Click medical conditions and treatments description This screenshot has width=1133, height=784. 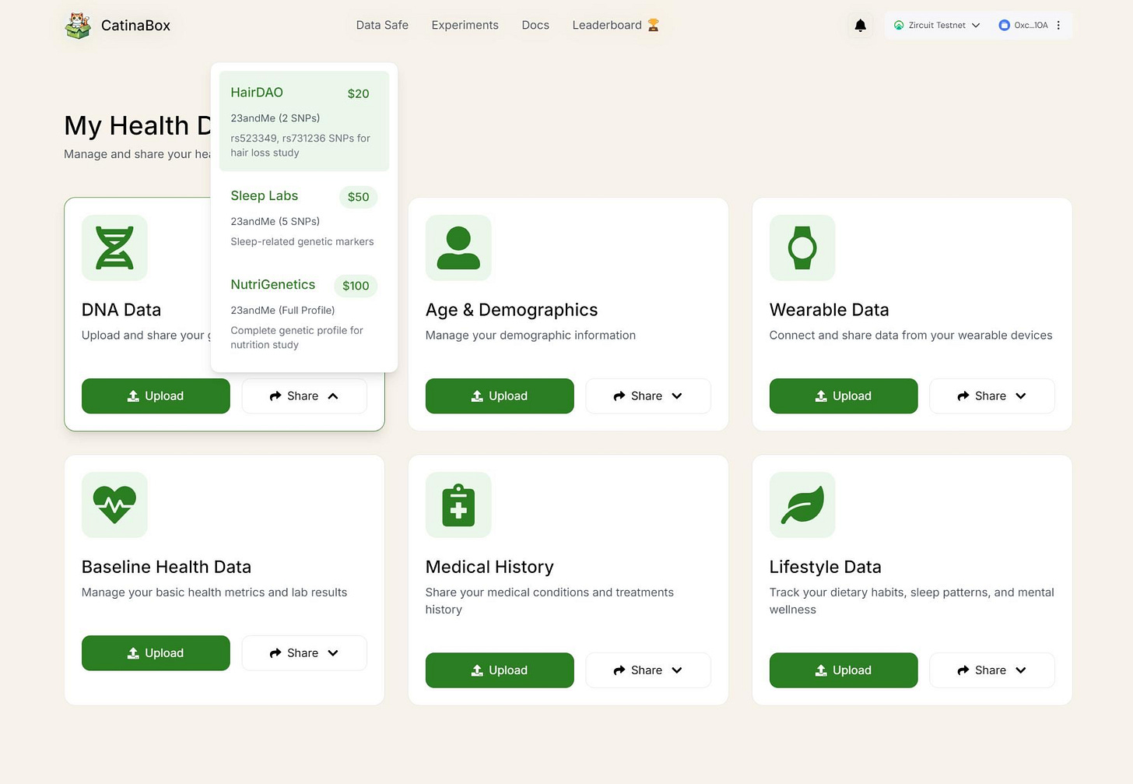(549, 601)
